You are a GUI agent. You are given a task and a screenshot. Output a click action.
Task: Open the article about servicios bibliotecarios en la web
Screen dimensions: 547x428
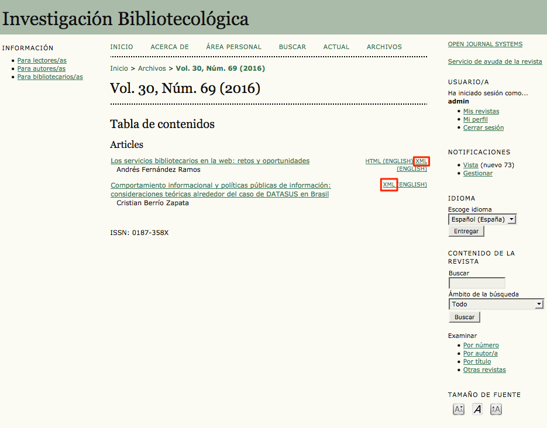click(209, 161)
